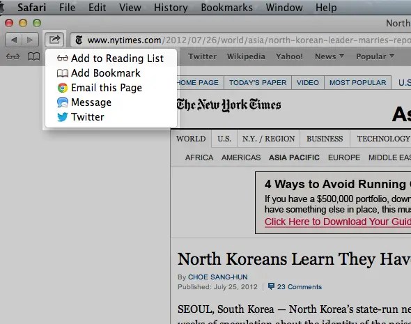This screenshot has height=324, width=411.
Task: Open the File menu
Action: tap(67, 8)
